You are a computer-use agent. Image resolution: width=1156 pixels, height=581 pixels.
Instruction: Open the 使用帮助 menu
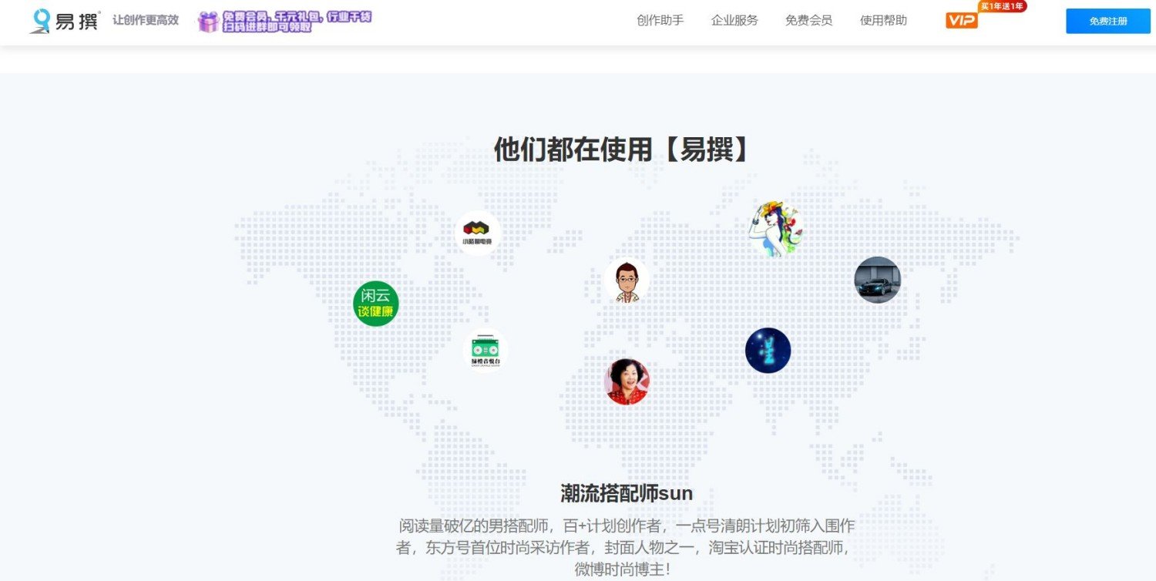coord(882,20)
